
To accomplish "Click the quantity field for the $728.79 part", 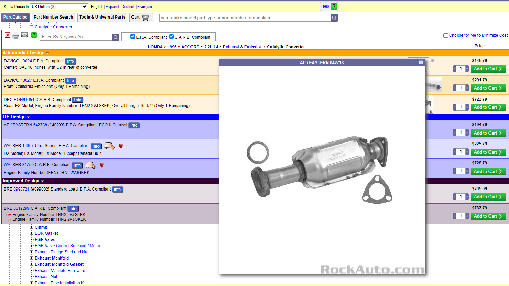I will pos(461,171).
